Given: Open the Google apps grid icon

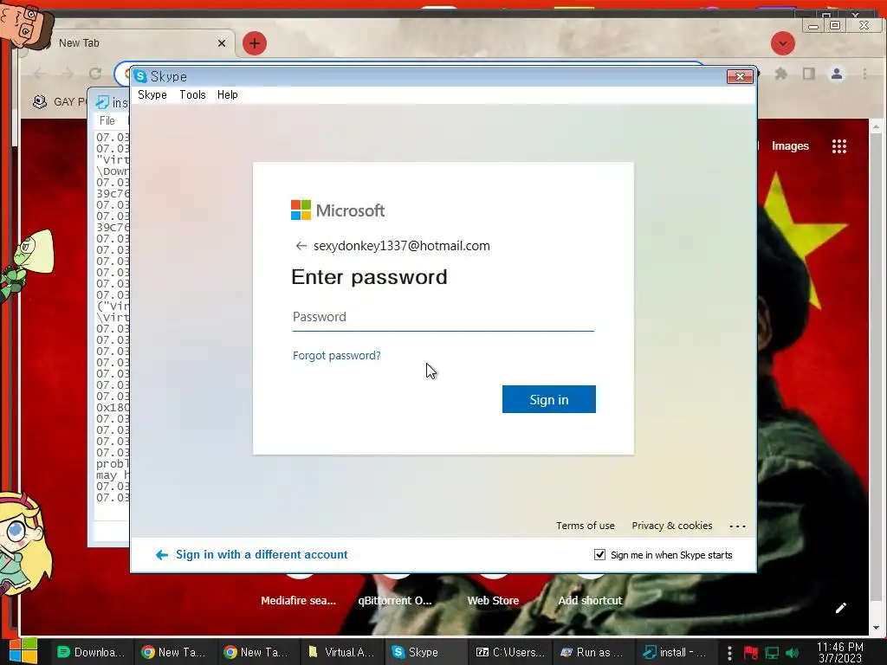Looking at the screenshot, I should [x=839, y=146].
